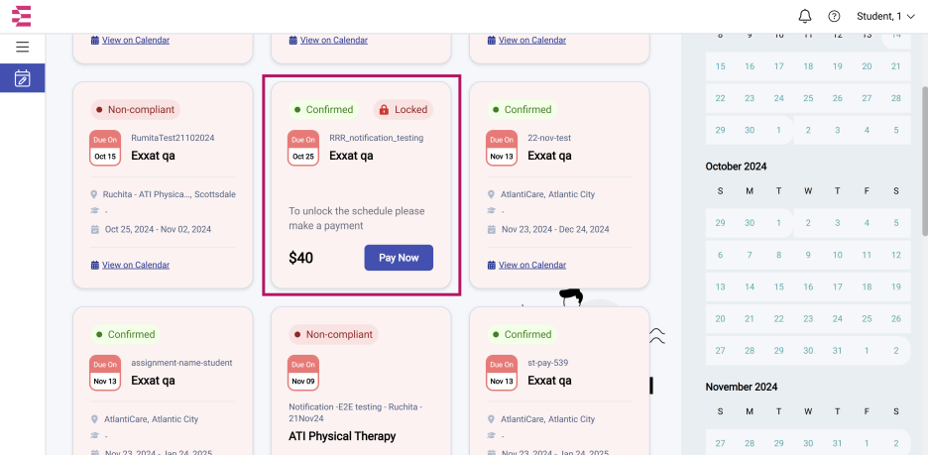The width and height of the screenshot is (928, 455).
Task: Select October 25 in the calendar
Action: pos(867,318)
